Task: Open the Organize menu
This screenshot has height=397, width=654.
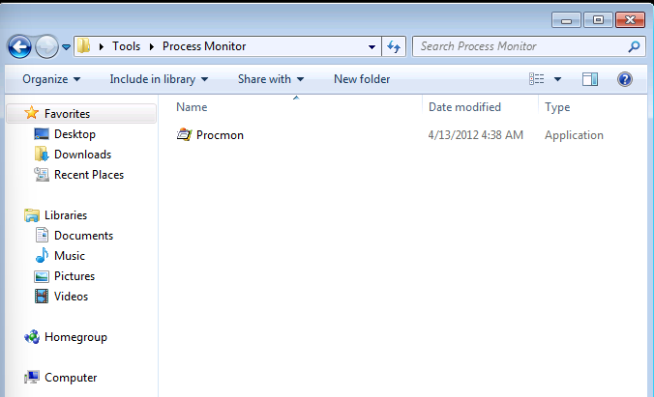Action: pyautogui.click(x=51, y=79)
